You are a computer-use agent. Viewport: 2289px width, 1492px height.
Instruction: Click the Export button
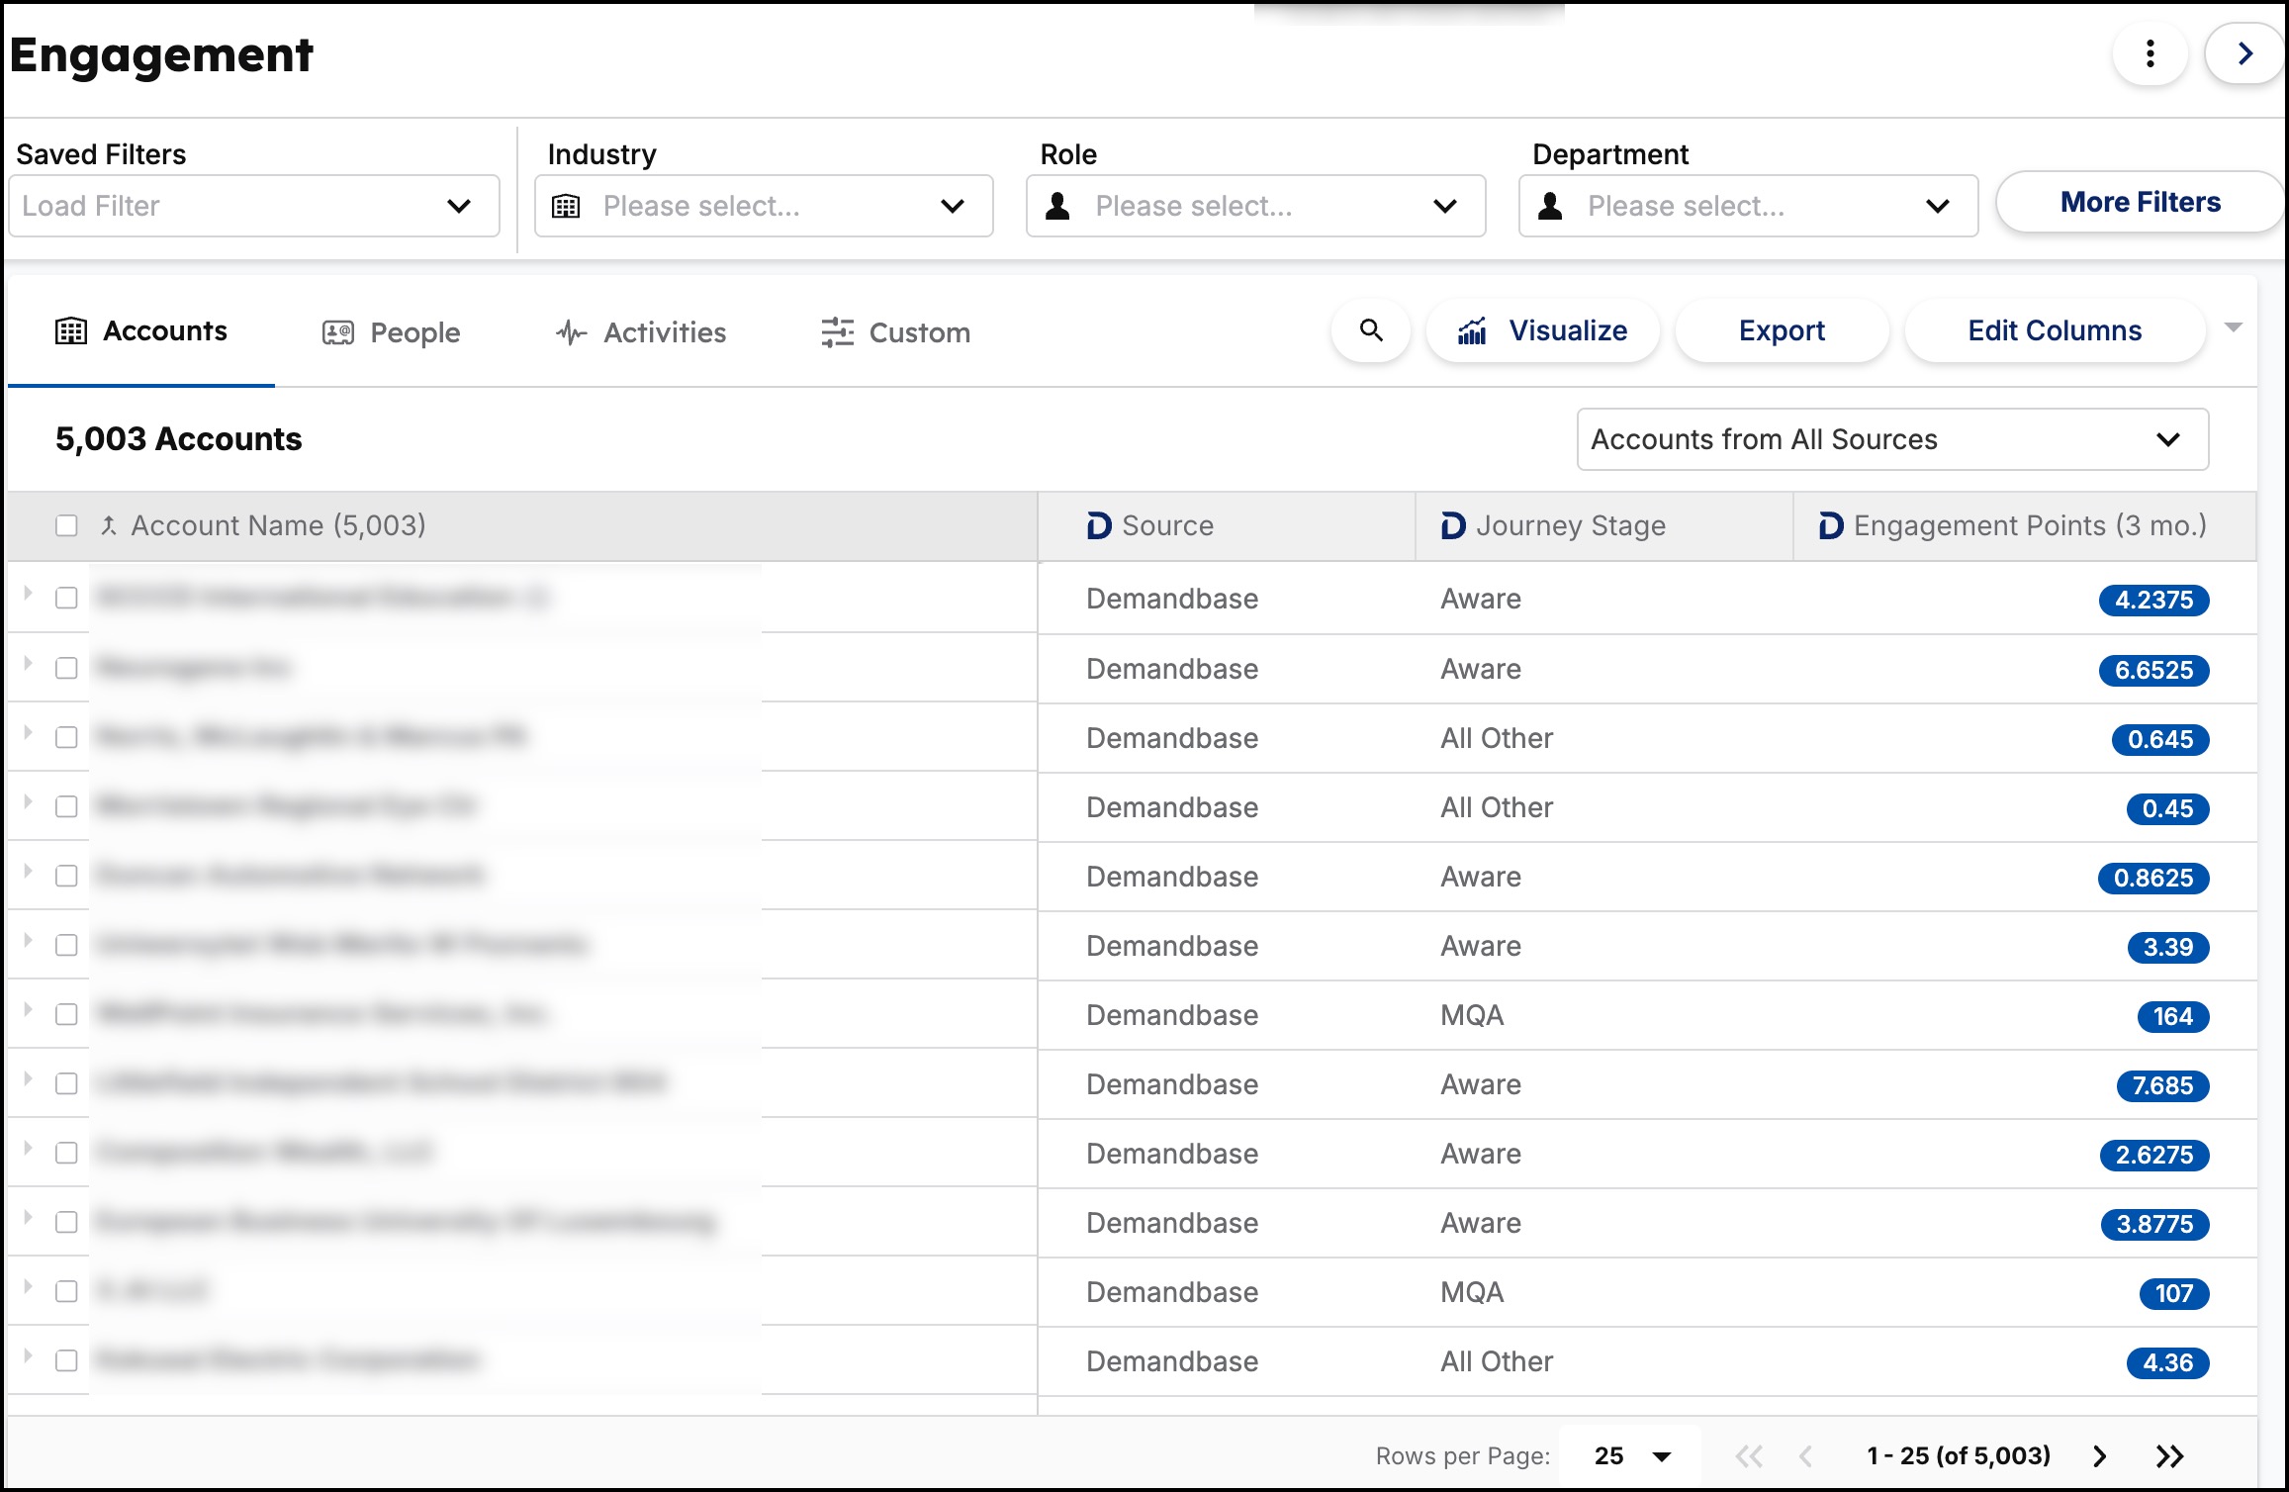1782,330
